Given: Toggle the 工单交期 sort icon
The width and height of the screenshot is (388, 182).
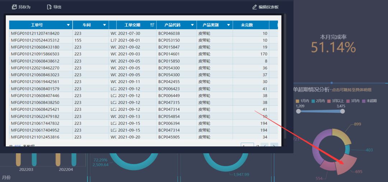Looking at the screenshot, I should pyautogui.click(x=152, y=25).
